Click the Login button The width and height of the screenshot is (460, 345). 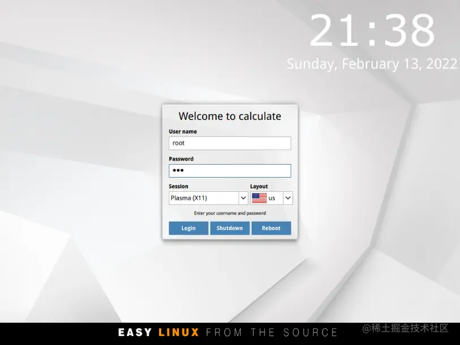[188, 228]
